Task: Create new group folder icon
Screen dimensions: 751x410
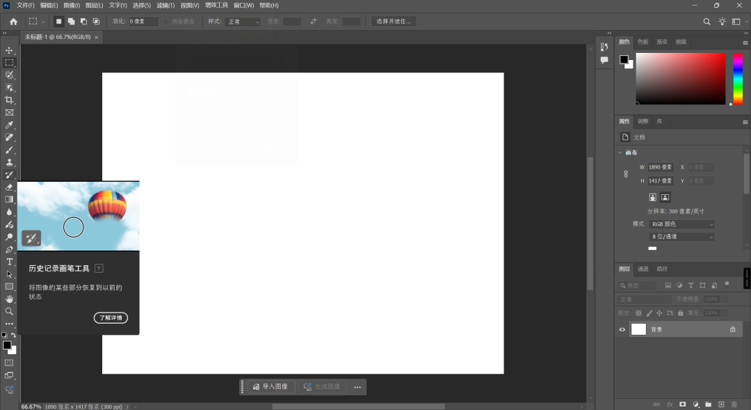Action: pos(709,404)
